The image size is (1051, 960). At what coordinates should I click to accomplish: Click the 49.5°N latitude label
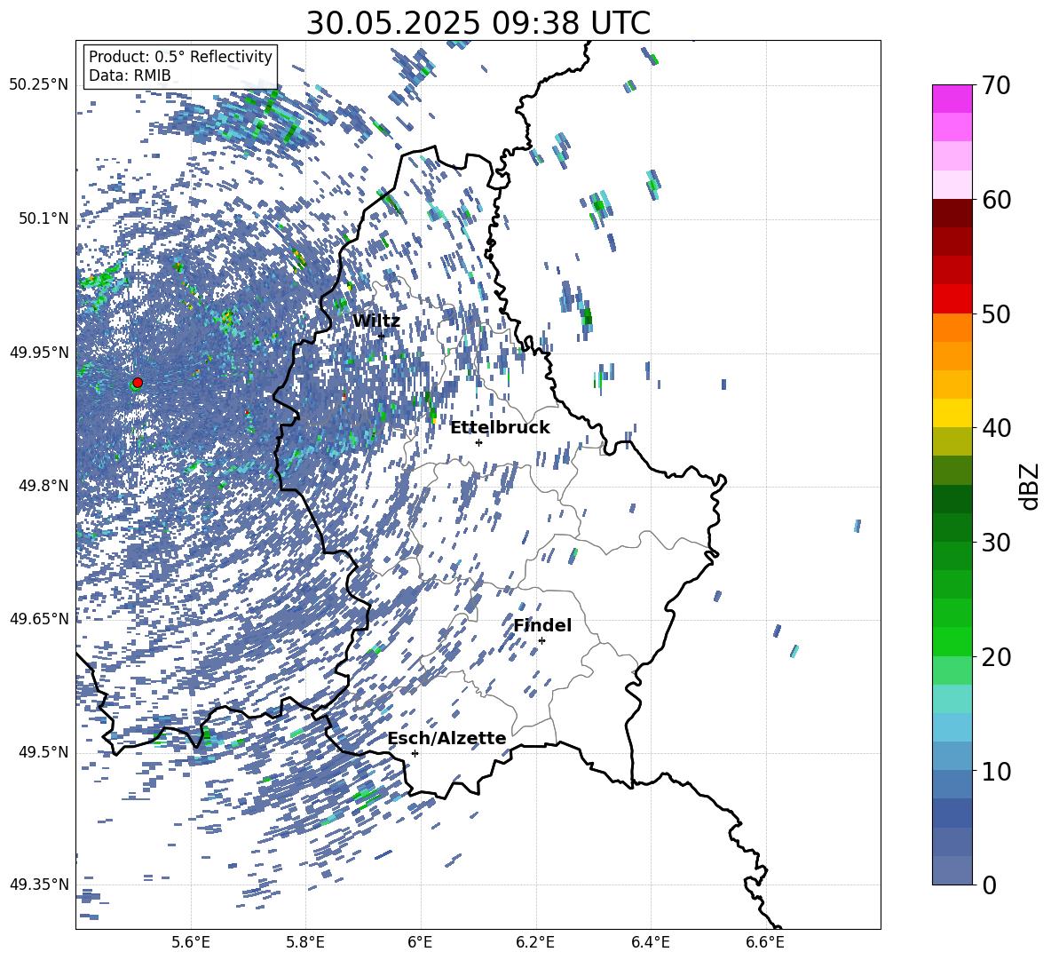coord(43,751)
